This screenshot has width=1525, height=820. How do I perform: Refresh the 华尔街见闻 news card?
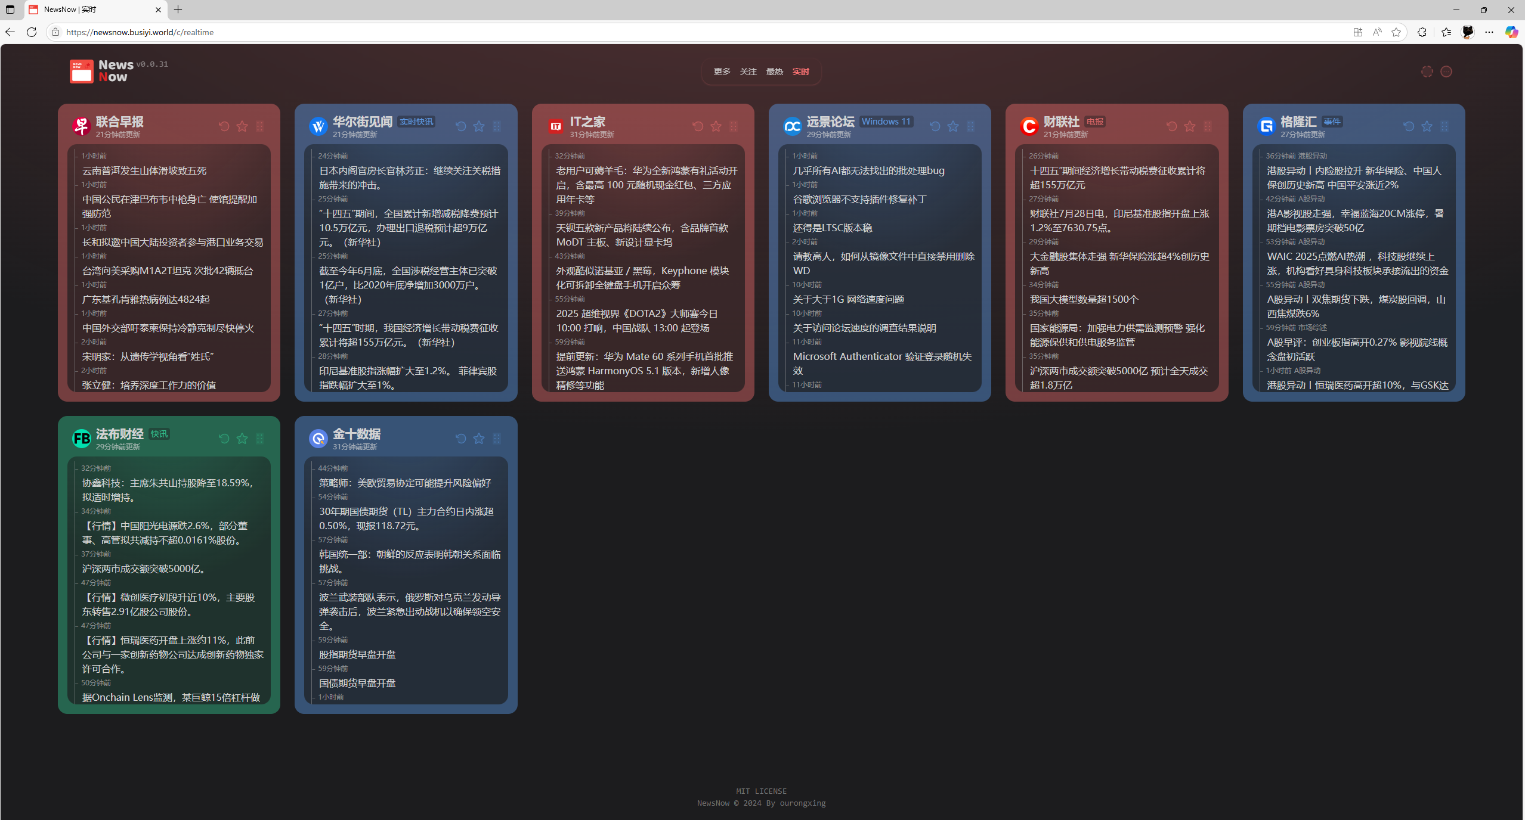tap(460, 126)
